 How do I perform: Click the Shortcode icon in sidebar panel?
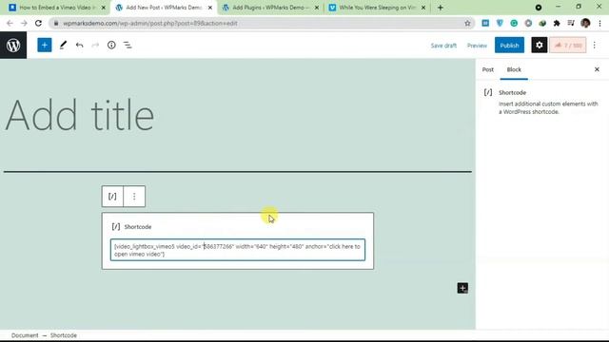pos(488,92)
